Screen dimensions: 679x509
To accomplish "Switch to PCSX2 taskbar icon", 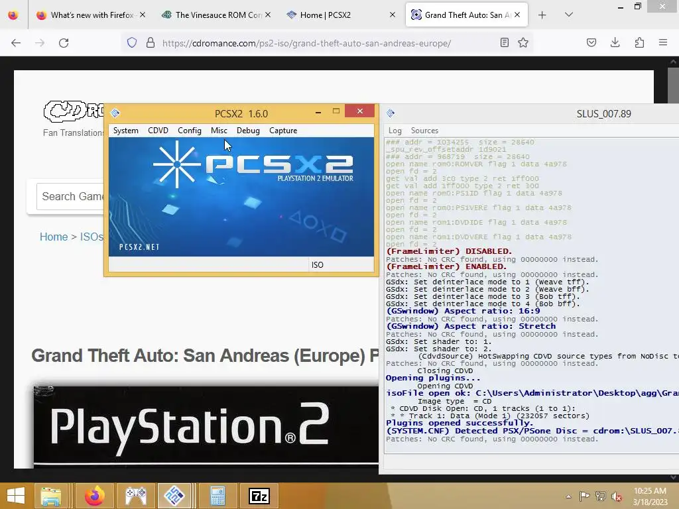I will tap(174, 496).
